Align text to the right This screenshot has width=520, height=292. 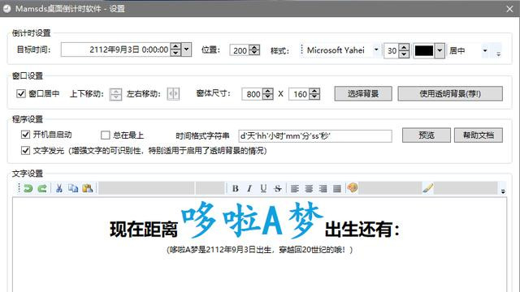click(x=323, y=188)
